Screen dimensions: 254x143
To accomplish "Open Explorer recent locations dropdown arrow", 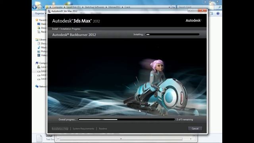I will (x=43, y=7).
